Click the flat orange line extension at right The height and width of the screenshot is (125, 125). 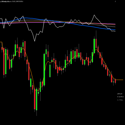tap(119, 80)
